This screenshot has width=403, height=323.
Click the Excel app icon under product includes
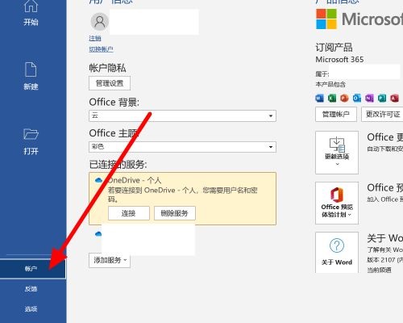click(332, 99)
